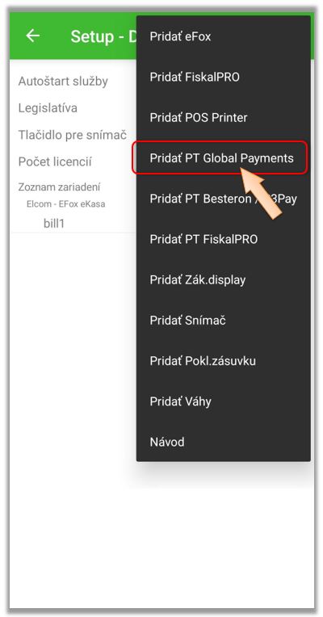This screenshot has width=323, height=617.
Task: Choose Pridať Zák.display option
Action: point(224,279)
